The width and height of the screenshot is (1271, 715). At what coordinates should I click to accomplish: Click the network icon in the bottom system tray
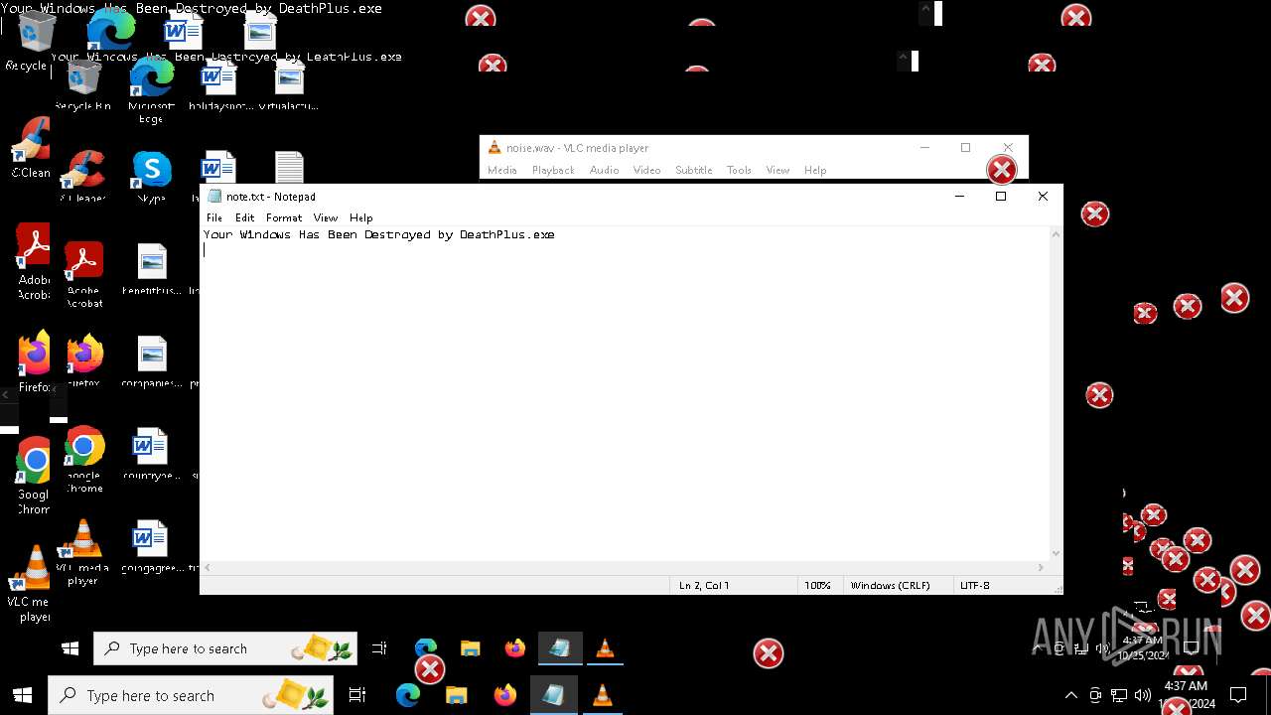click(1119, 695)
